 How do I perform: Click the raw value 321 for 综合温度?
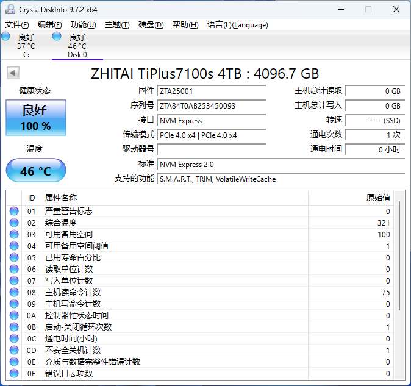point(384,223)
